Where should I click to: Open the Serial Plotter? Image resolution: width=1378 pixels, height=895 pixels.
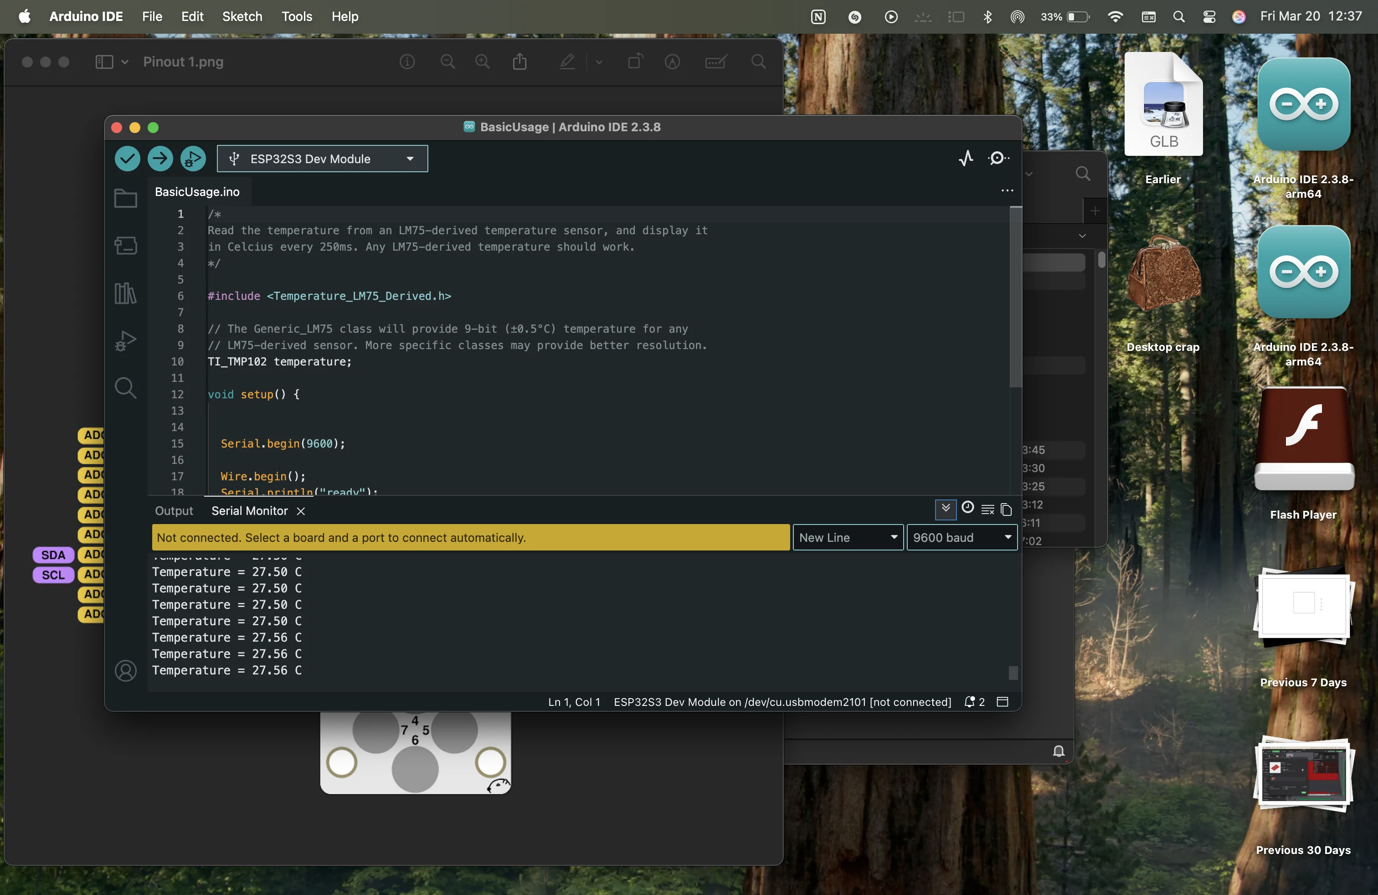tap(966, 158)
